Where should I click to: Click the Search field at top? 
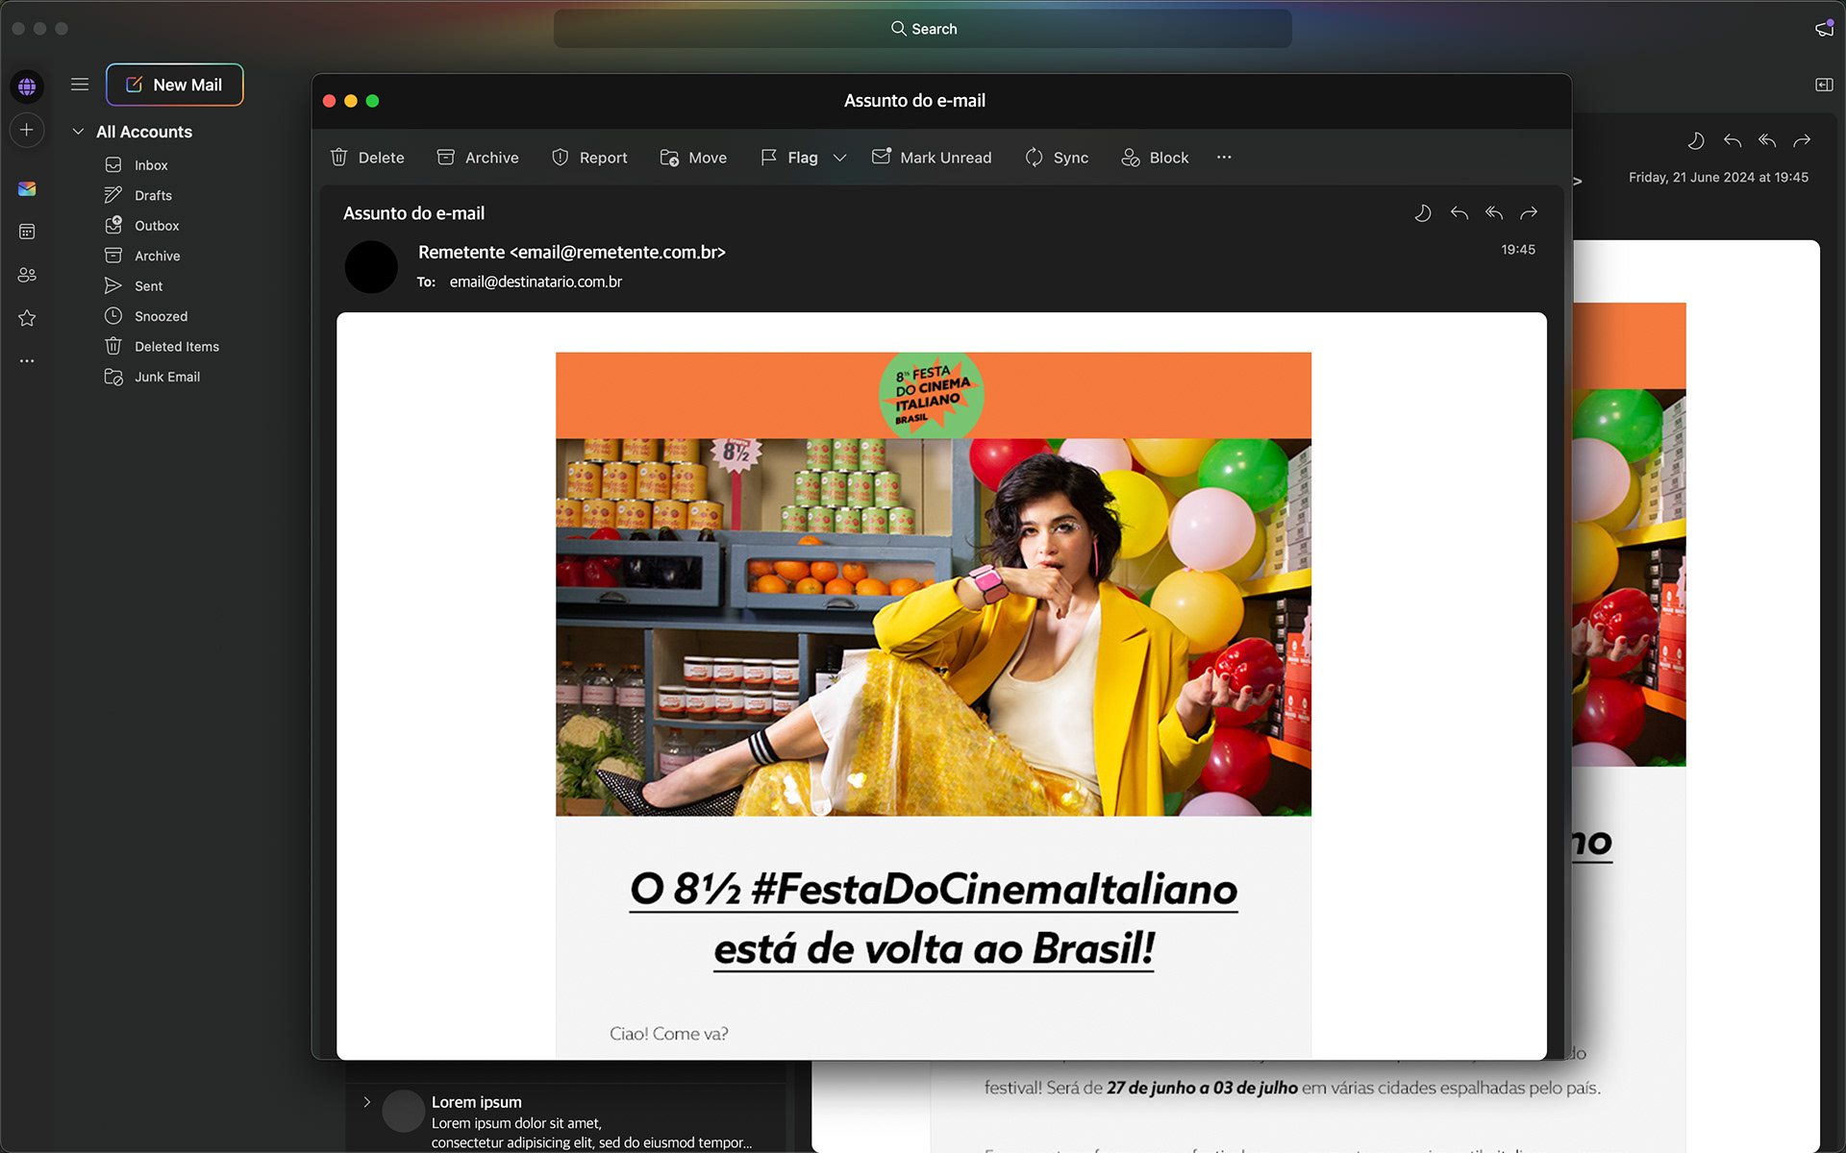922,29
